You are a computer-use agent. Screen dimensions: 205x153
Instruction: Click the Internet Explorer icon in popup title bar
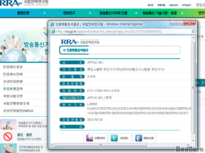coord(52,24)
